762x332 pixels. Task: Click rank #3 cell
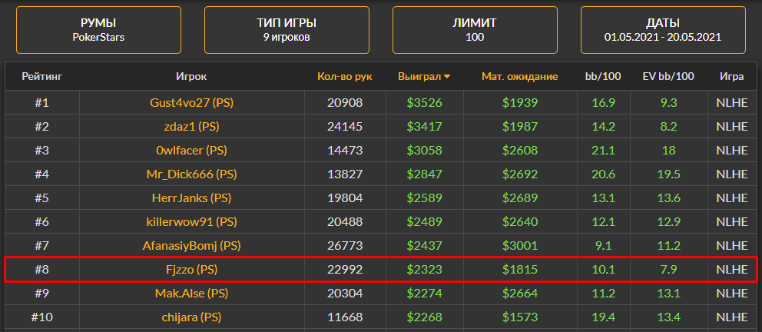(41, 150)
